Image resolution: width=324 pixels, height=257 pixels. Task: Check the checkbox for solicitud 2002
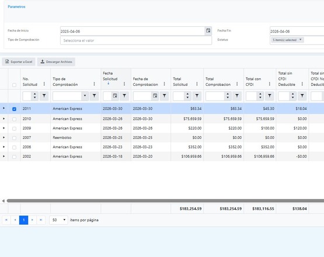(14, 157)
